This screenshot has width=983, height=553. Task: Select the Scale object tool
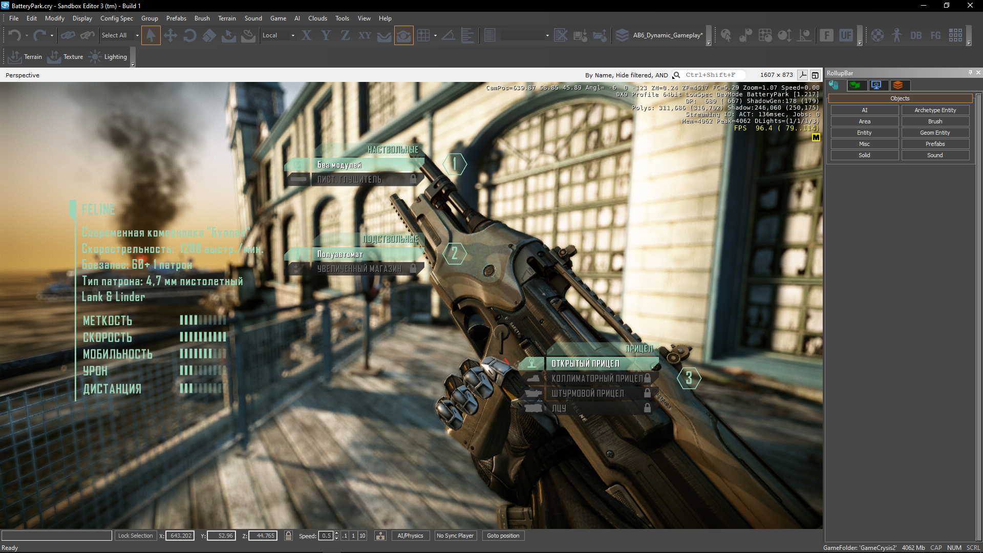click(x=209, y=35)
